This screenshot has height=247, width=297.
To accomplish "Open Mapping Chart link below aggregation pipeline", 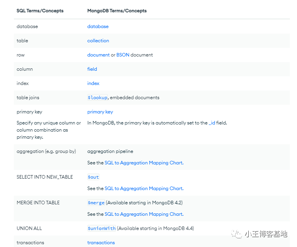I will pos(144,163).
